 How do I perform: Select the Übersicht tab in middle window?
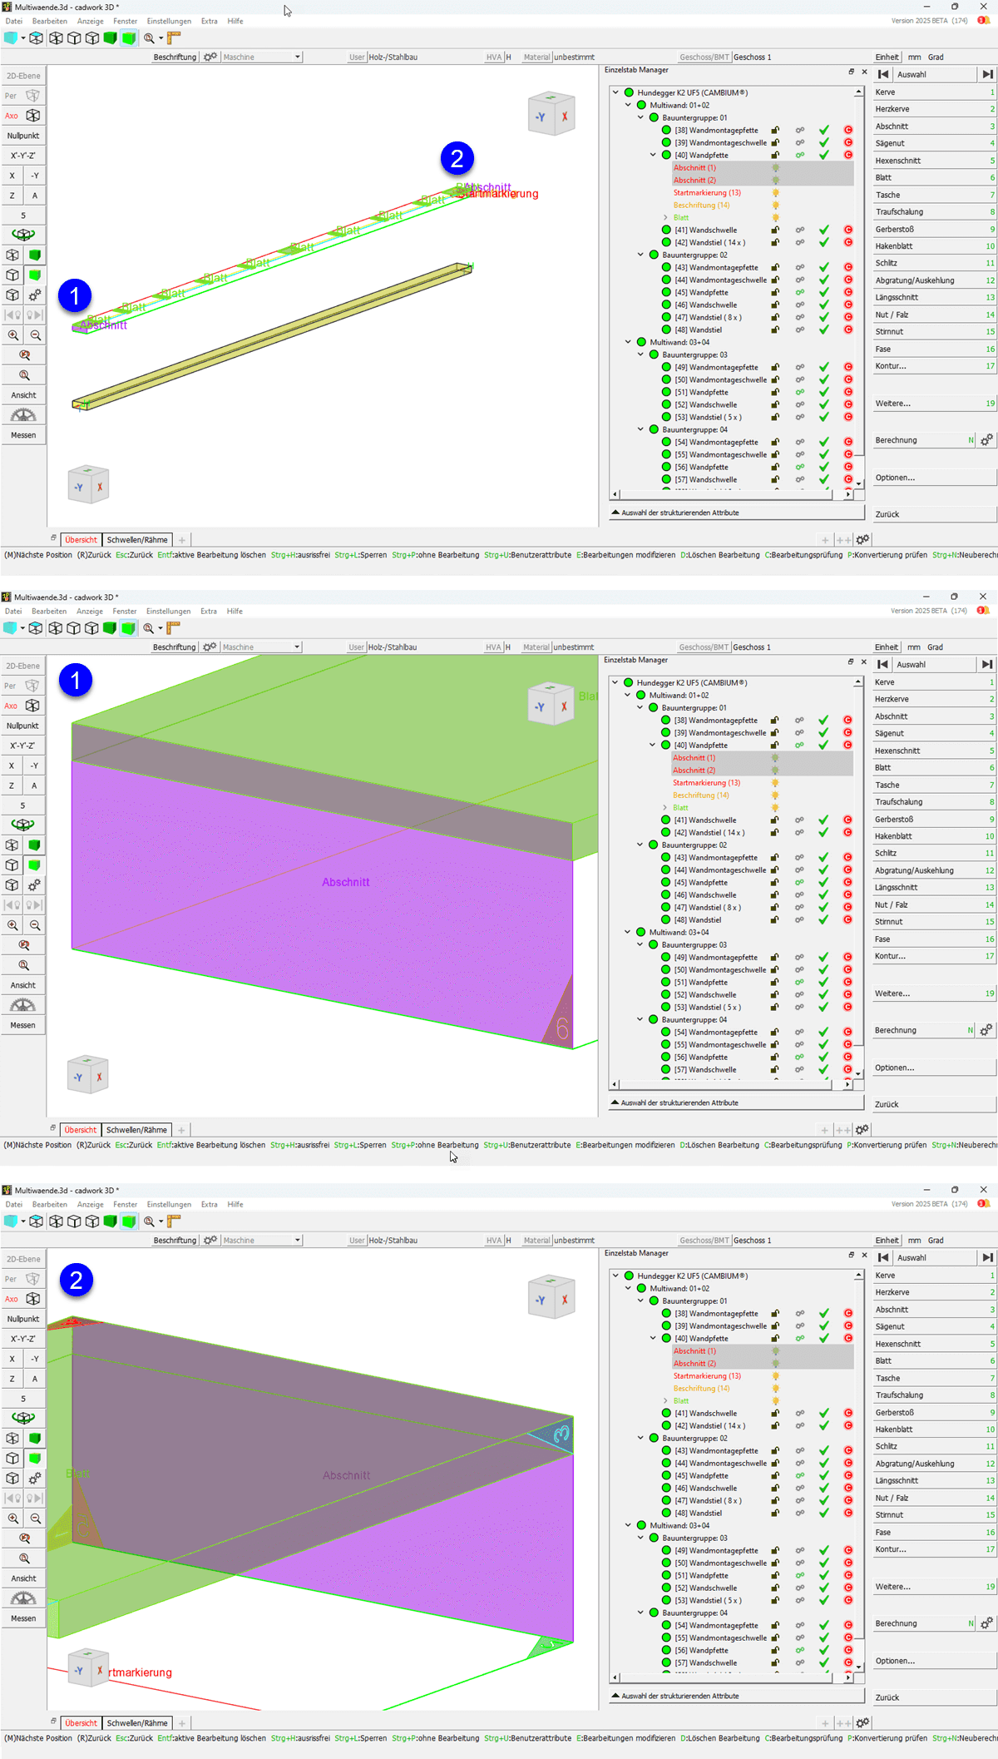pyautogui.click(x=81, y=1130)
